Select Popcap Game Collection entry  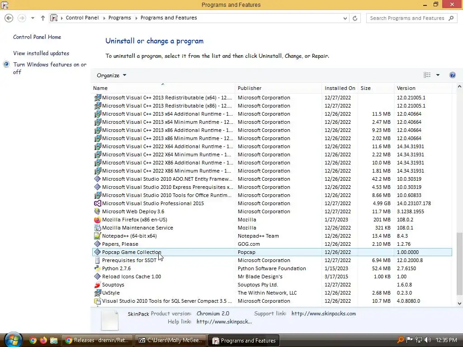272,252
